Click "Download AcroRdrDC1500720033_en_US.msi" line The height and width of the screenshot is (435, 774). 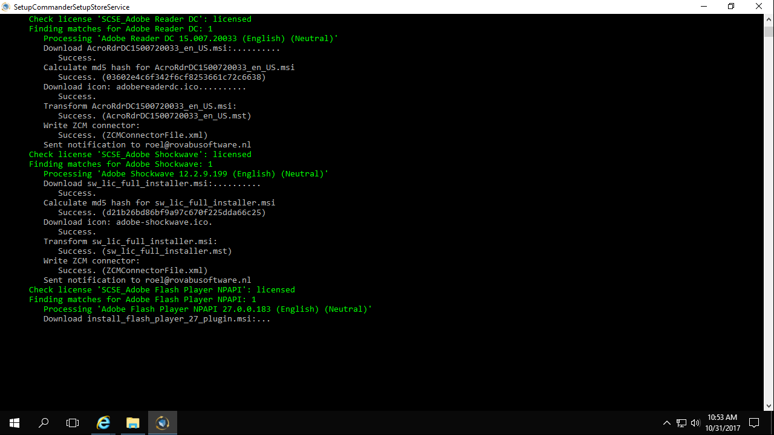[162, 48]
